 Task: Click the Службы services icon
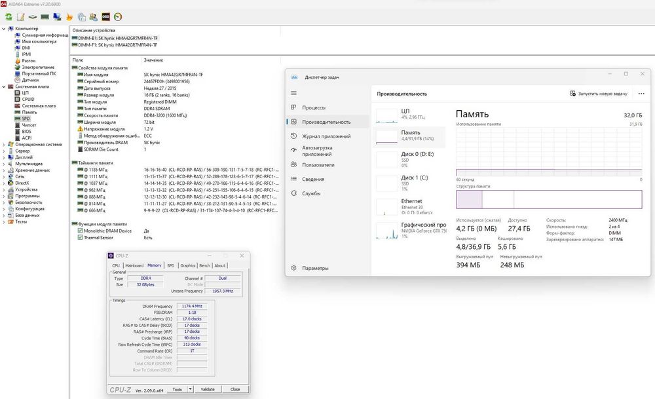point(293,193)
